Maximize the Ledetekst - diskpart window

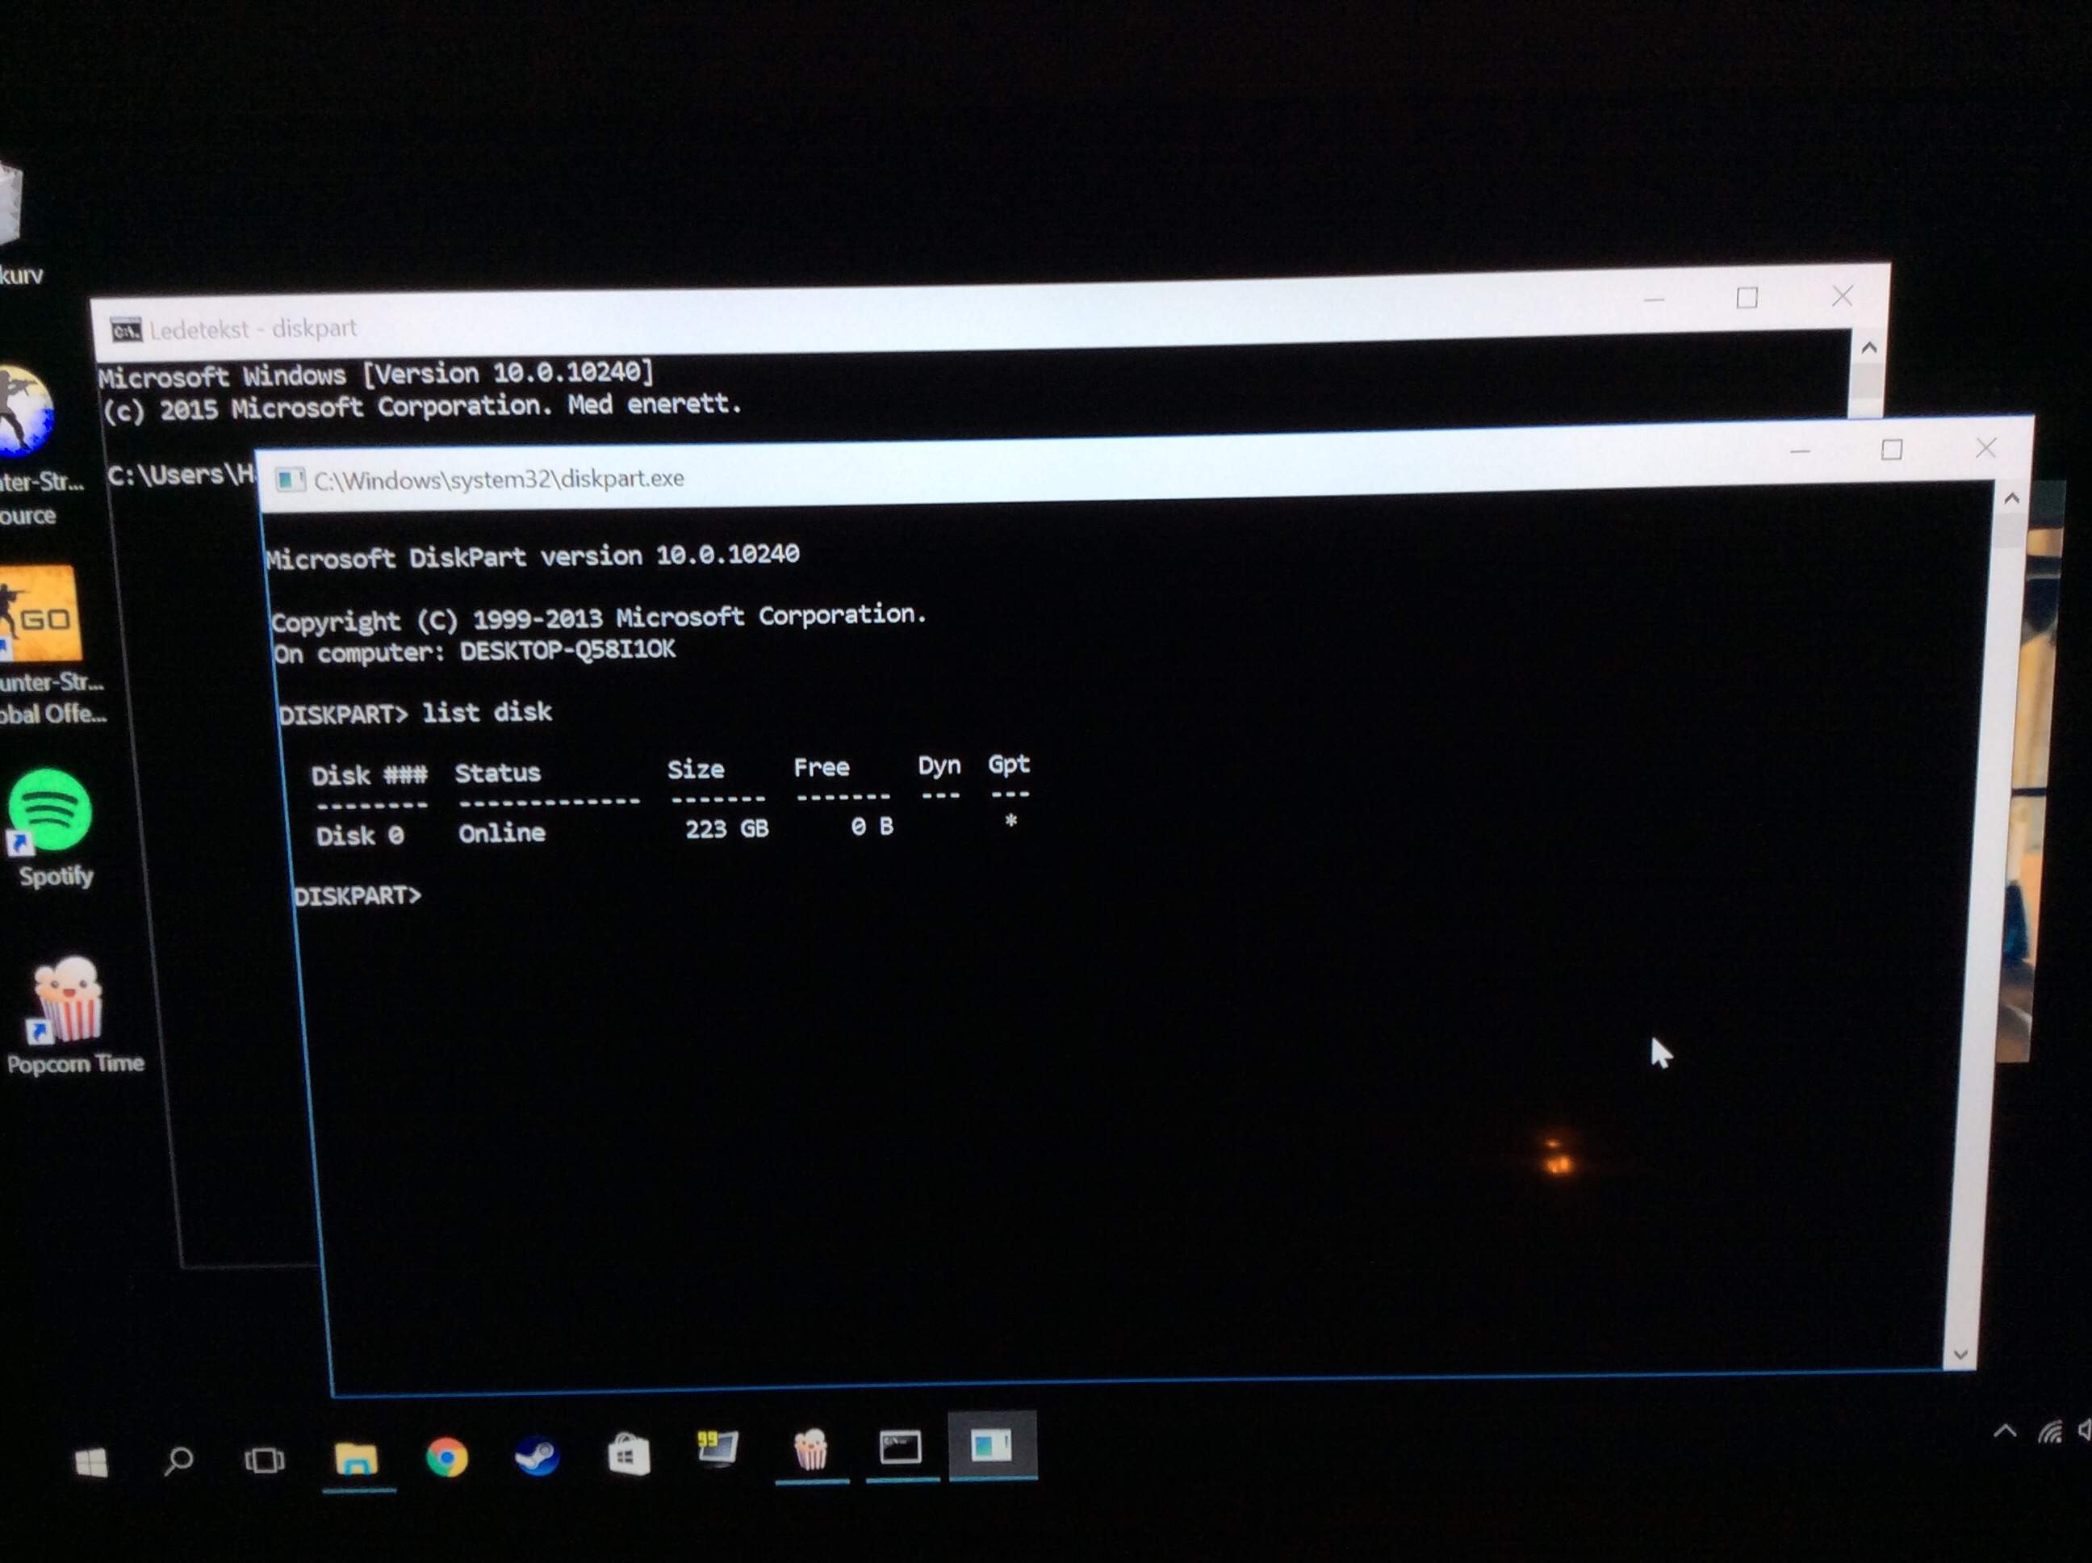(x=1747, y=298)
